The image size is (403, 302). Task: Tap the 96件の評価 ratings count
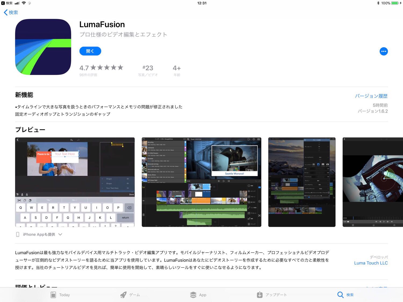[x=88, y=75]
